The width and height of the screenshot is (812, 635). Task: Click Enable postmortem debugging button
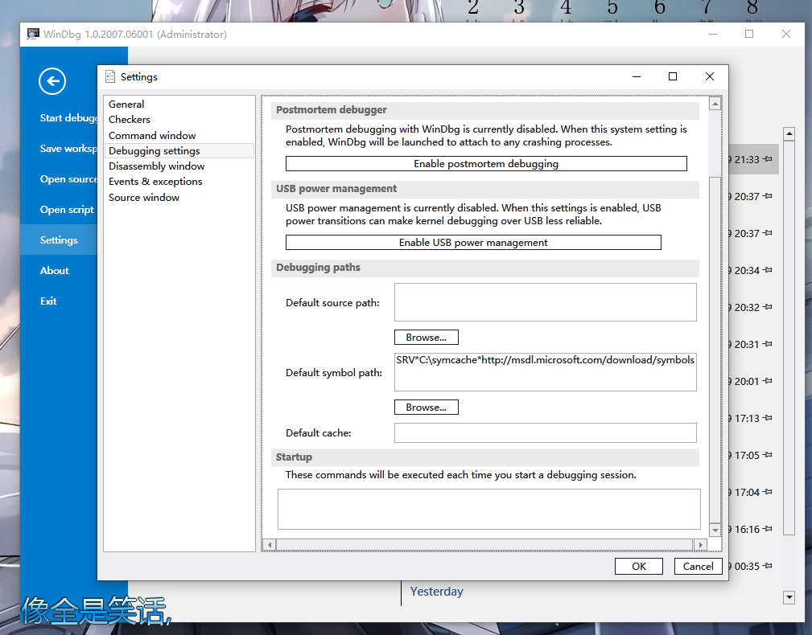pos(486,164)
